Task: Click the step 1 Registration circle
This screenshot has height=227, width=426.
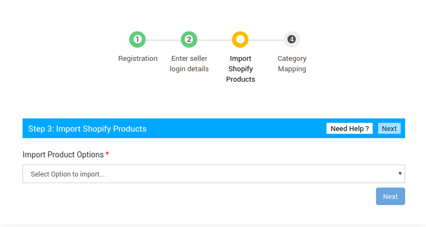Action: 137,39
